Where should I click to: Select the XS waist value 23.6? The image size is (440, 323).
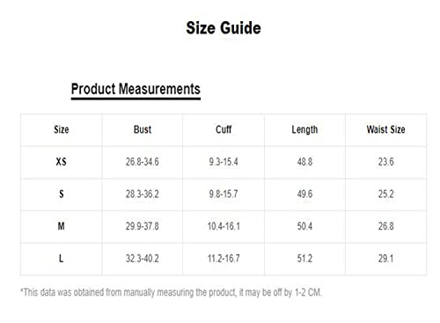(385, 162)
